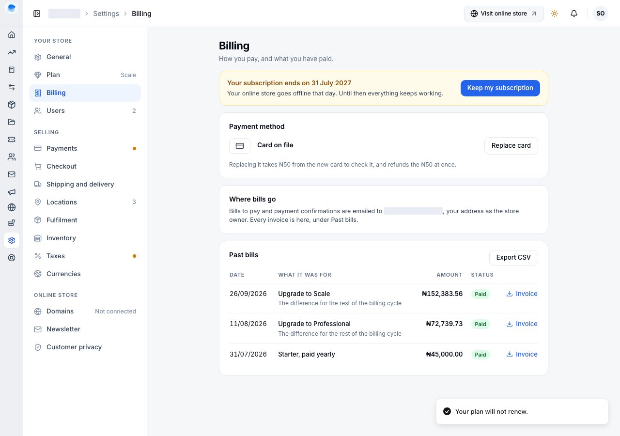
Task: Open Users settings
Action: [x=85, y=110]
